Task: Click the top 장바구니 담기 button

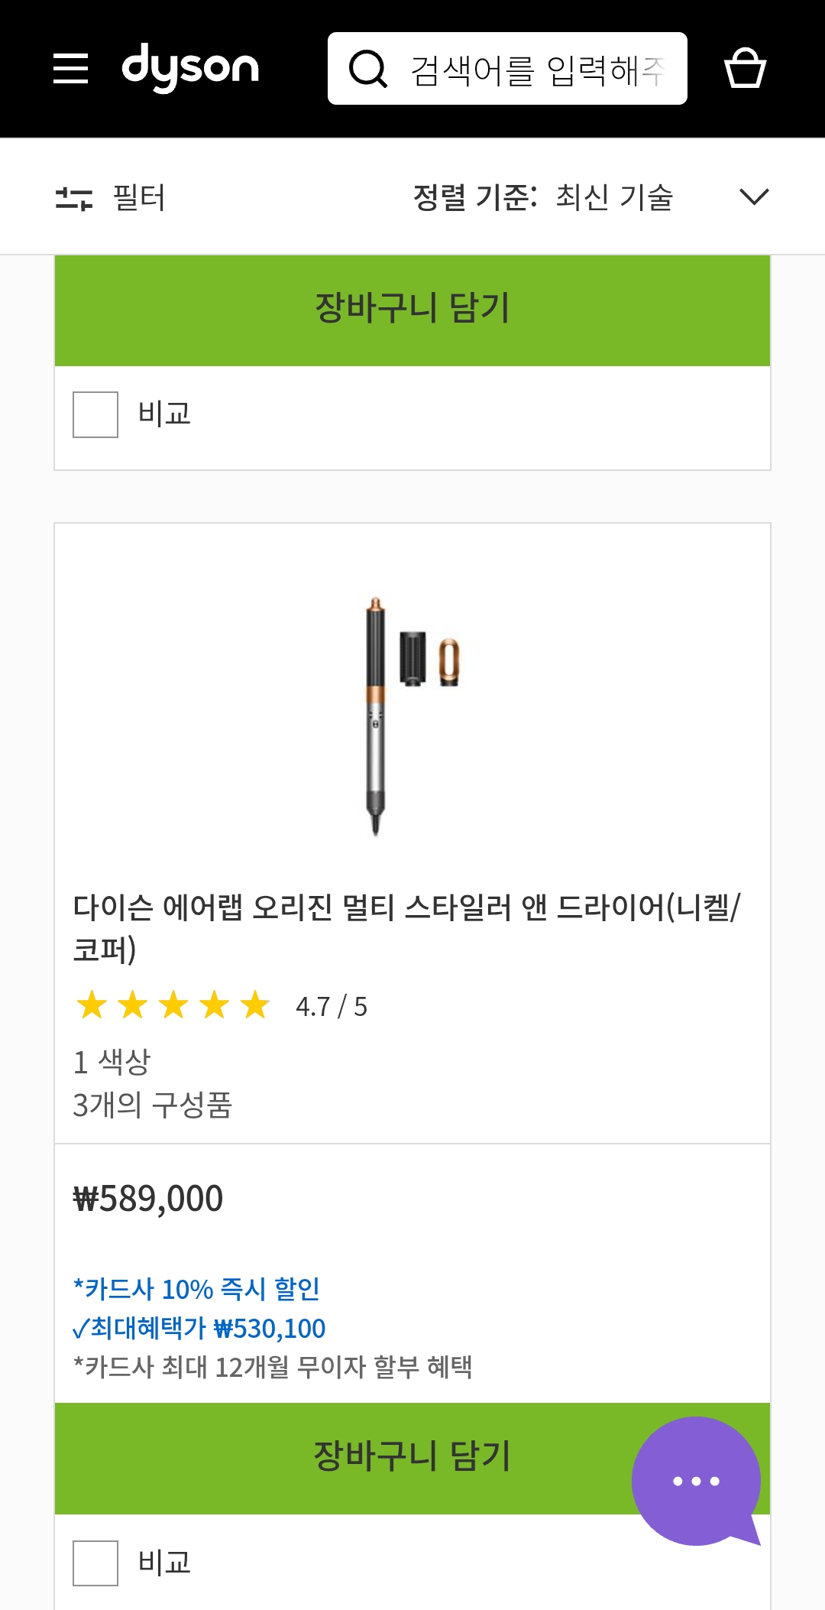Action: 412,309
